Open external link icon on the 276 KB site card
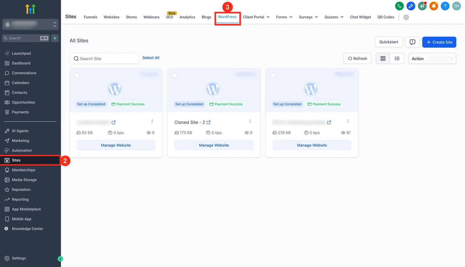This screenshot has height=267, width=465. [329, 122]
